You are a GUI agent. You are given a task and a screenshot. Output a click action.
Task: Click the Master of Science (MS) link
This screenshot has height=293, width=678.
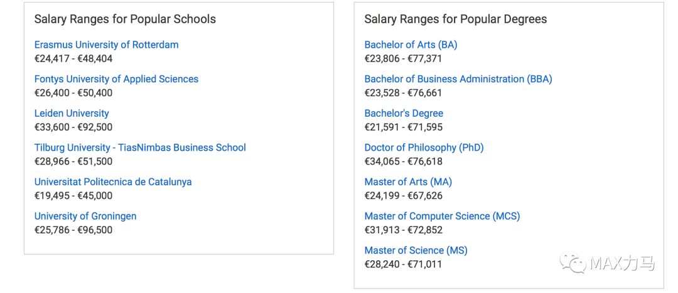[x=416, y=250]
